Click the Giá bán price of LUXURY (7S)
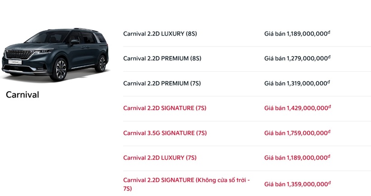This screenshot has width=371, height=196. click(297, 158)
